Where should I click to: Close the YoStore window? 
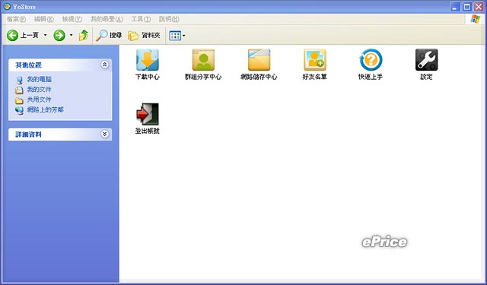coord(479,7)
